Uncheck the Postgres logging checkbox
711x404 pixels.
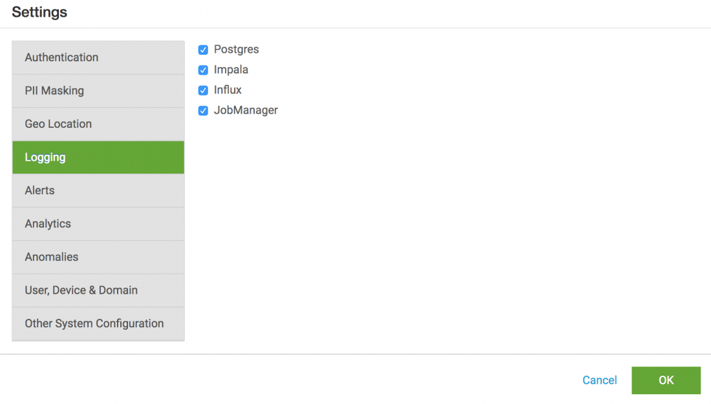tap(203, 50)
